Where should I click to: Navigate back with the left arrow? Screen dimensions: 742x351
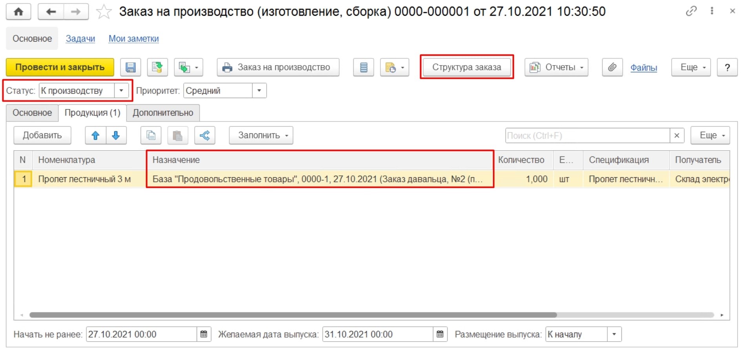(x=51, y=12)
